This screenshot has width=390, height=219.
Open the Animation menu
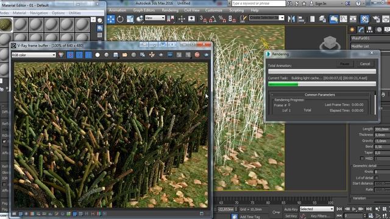coord(118,10)
